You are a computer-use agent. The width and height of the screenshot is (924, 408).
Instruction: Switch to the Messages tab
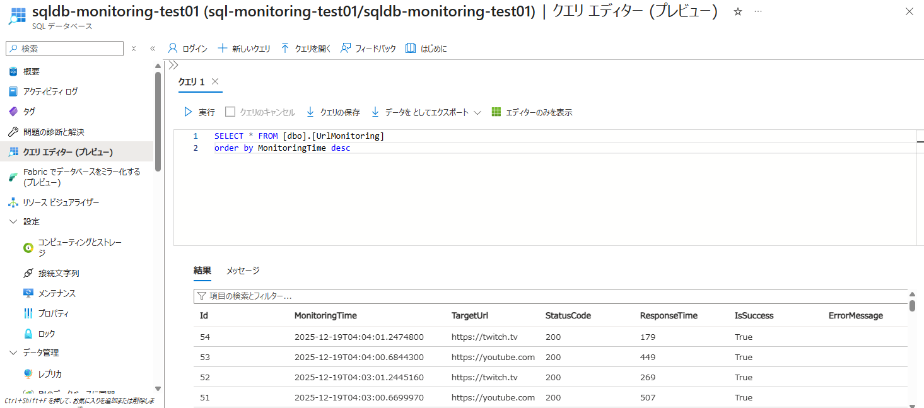pyautogui.click(x=243, y=271)
